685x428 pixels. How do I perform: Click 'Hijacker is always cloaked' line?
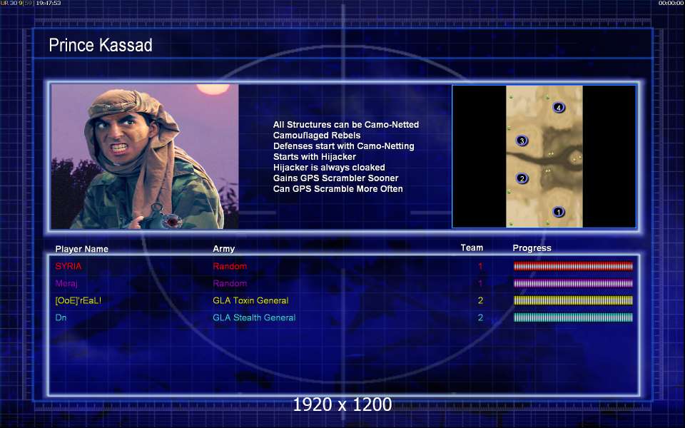tap(329, 167)
